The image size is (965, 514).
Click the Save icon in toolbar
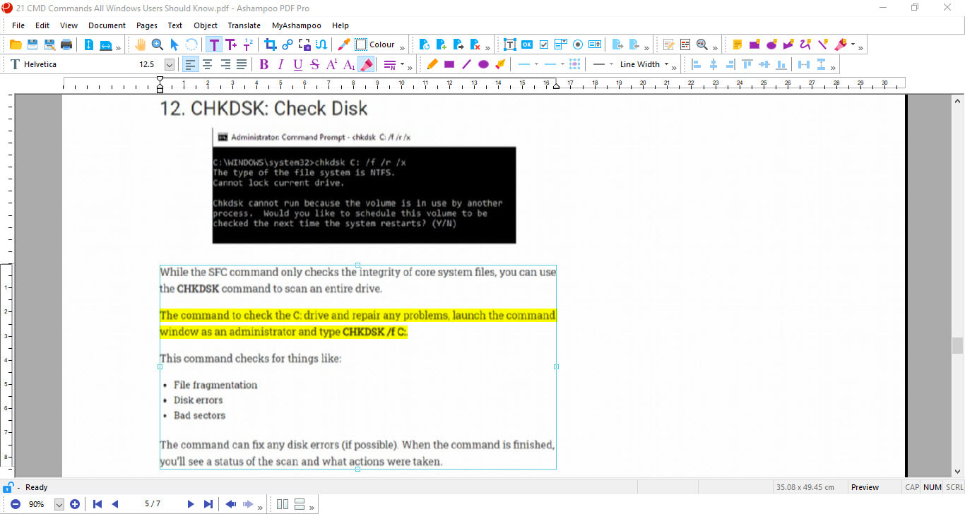click(32, 44)
